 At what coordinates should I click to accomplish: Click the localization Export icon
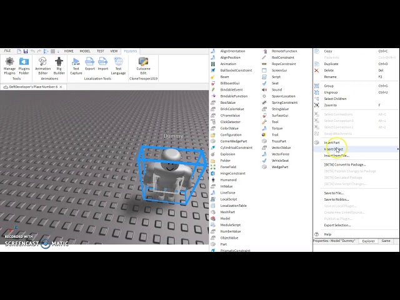coord(90,64)
